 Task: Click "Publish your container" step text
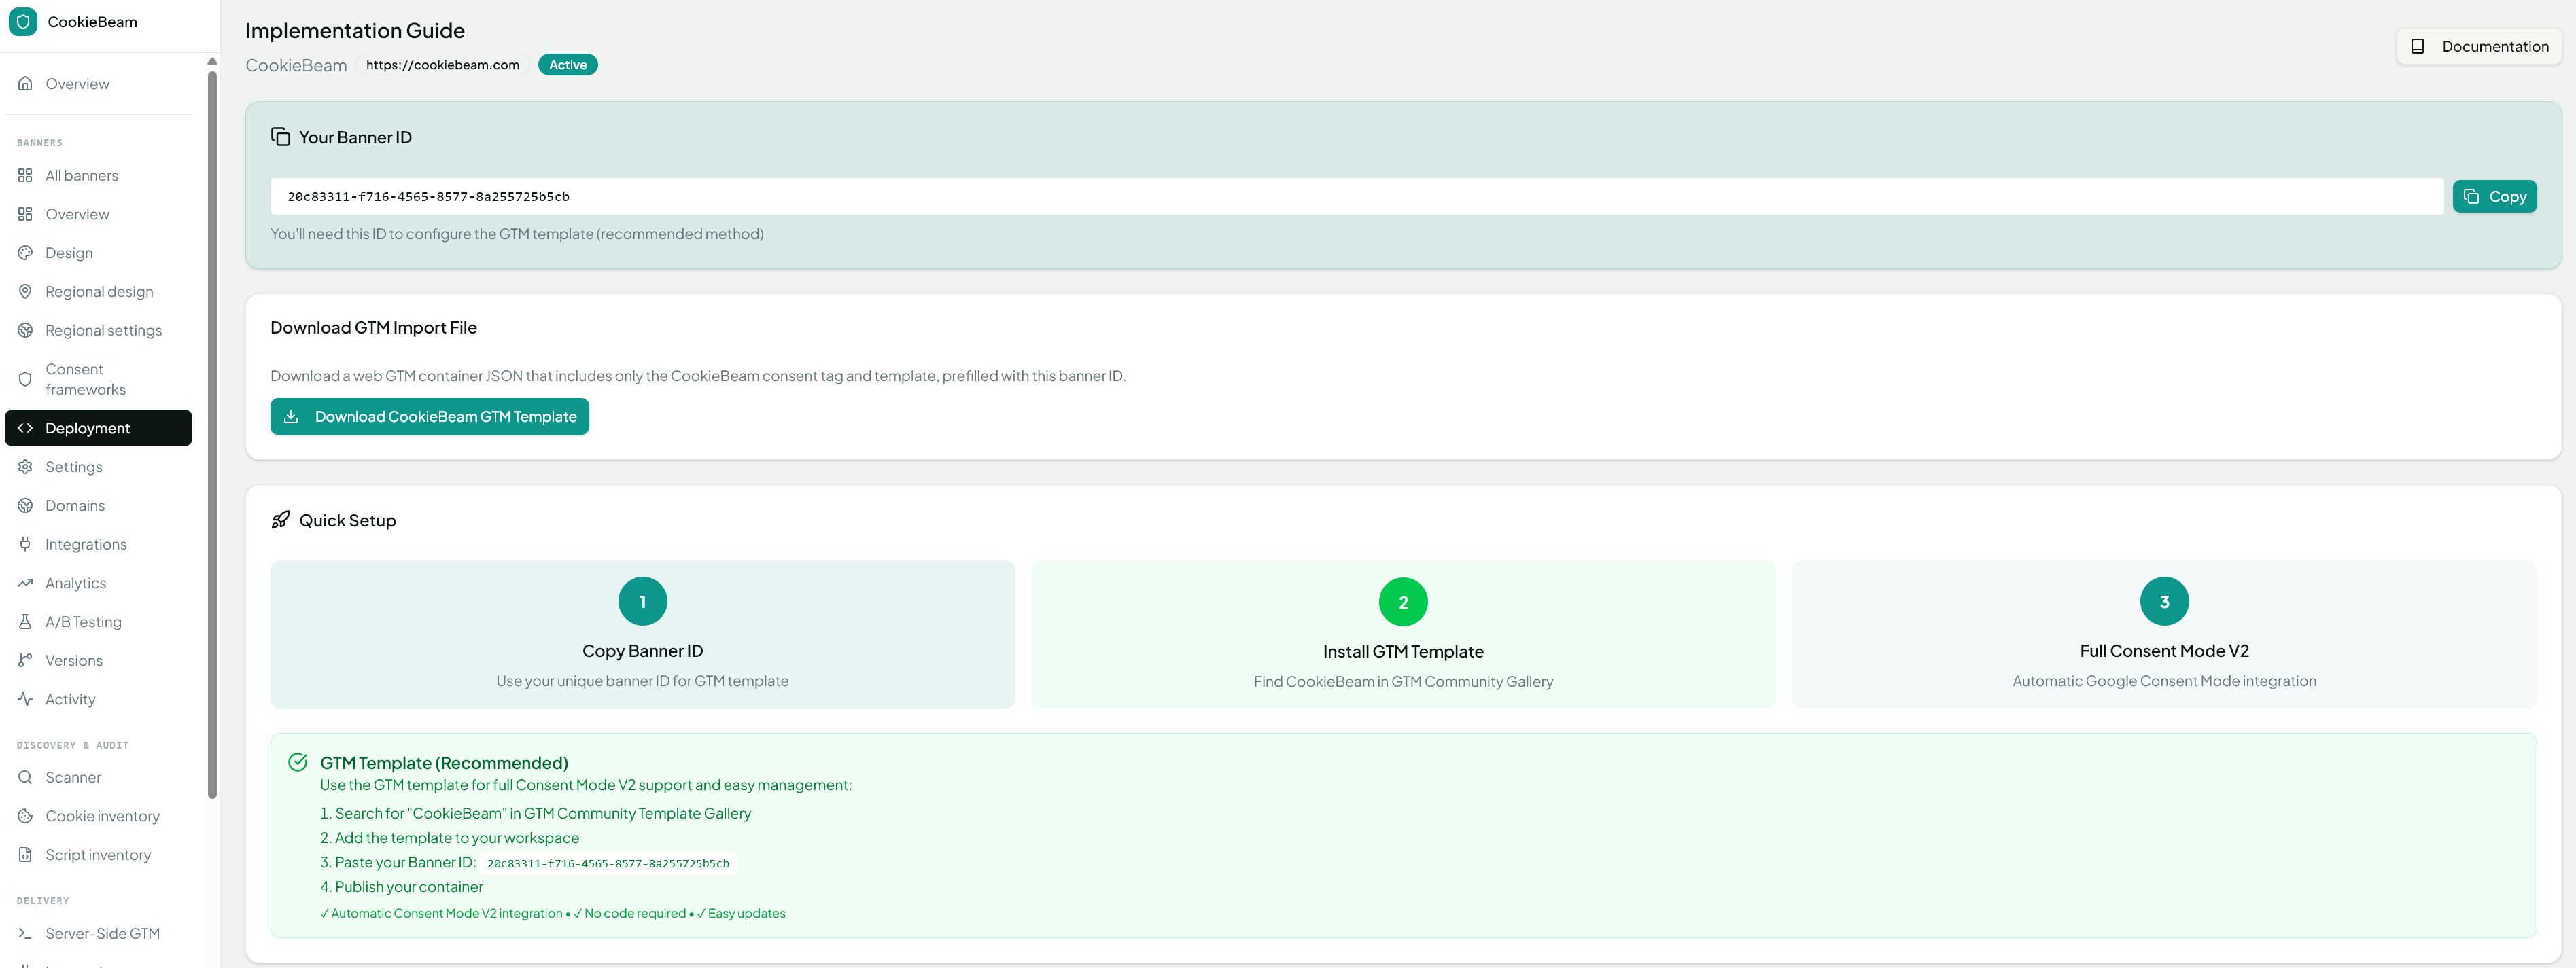(x=409, y=887)
